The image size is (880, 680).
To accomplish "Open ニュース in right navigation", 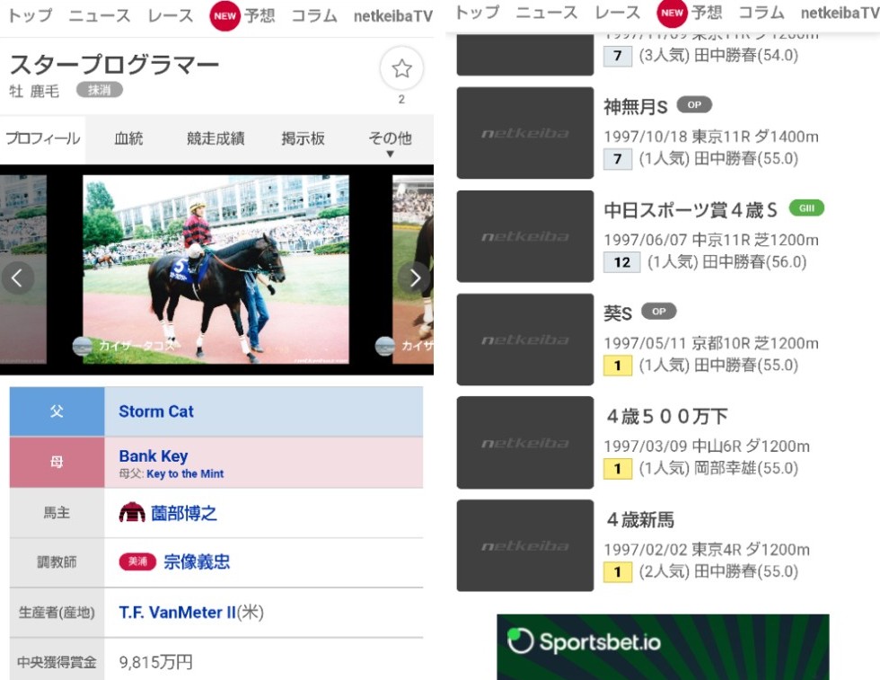I will click(547, 13).
